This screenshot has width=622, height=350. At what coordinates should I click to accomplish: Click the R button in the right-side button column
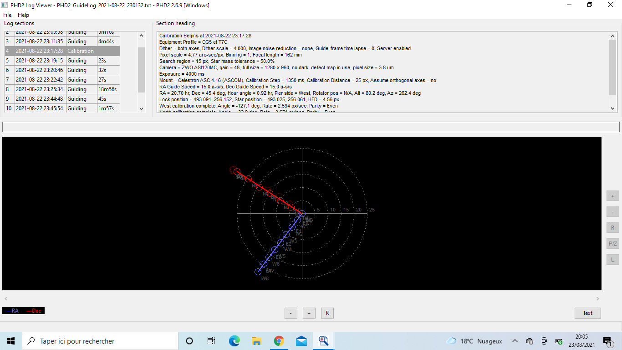pyautogui.click(x=612, y=228)
